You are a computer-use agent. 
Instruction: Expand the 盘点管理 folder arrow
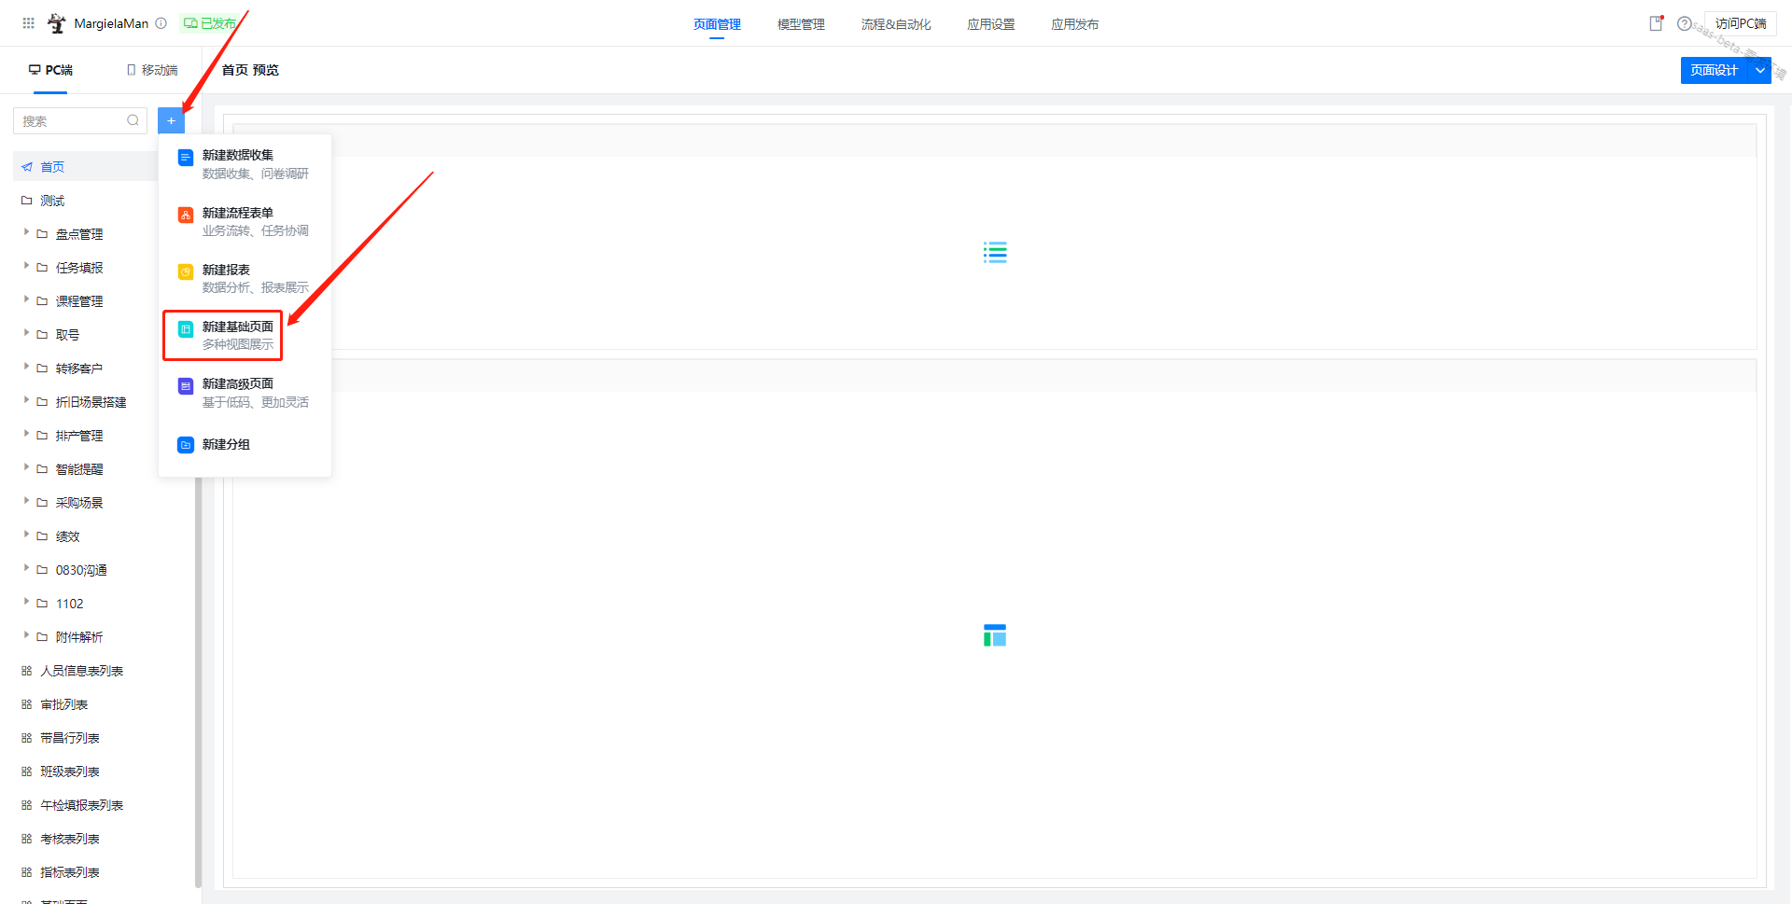tap(26, 233)
